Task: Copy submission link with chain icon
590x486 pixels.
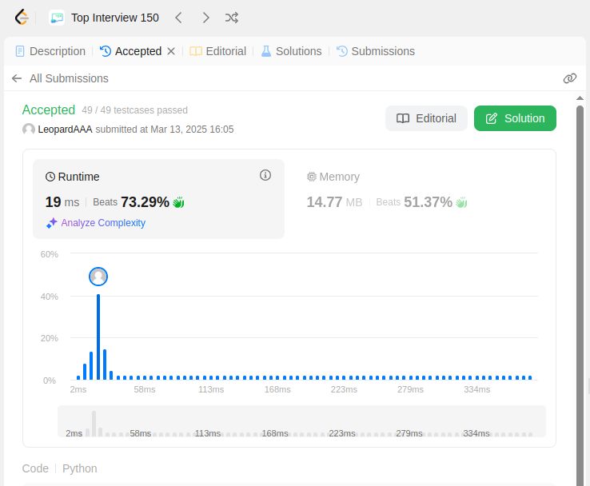Action: [x=570, y=78]
